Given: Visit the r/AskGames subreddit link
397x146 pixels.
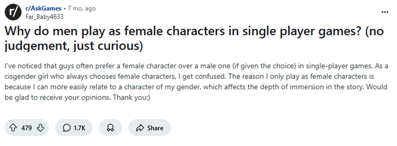Looking at the screenshot, I should (43, 8).
